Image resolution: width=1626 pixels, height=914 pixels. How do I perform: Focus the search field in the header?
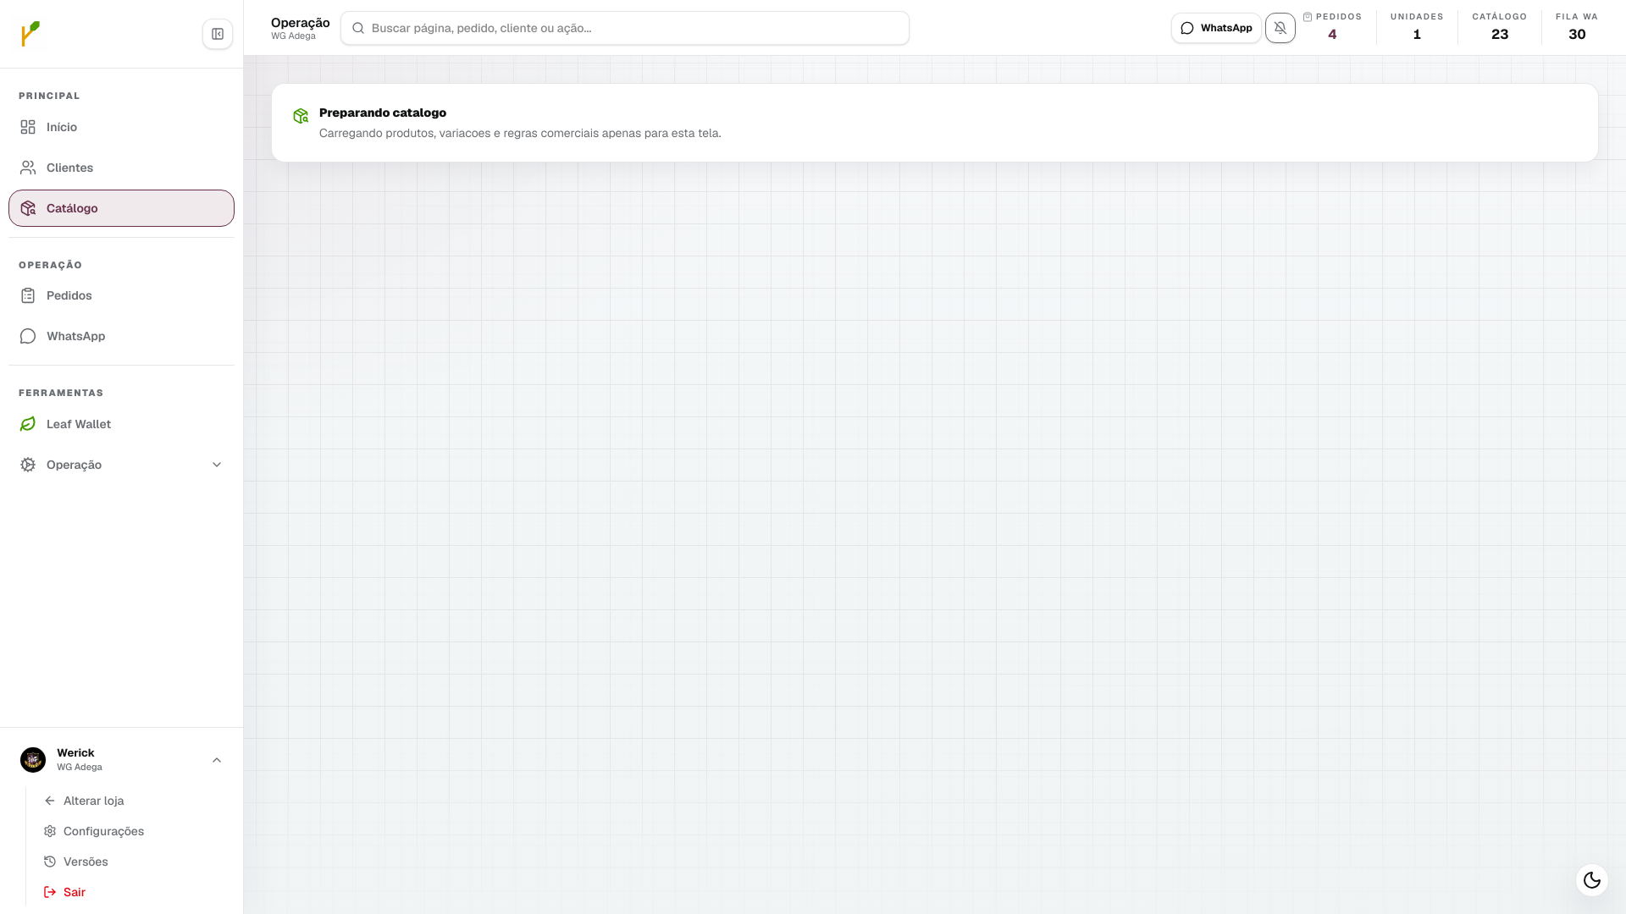[x=625, y=28]
